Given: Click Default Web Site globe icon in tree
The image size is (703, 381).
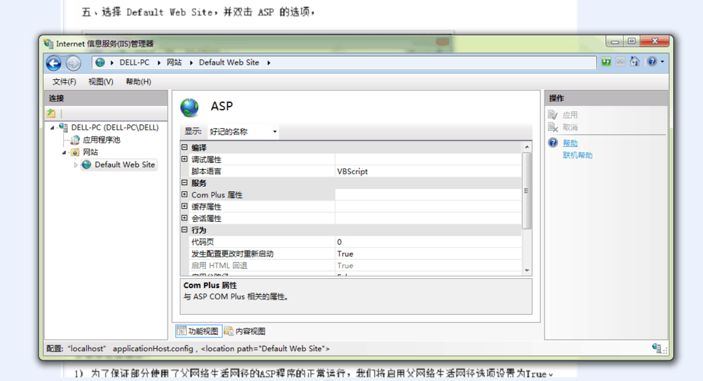Looking at the screenshot, I should click(86, 165).
